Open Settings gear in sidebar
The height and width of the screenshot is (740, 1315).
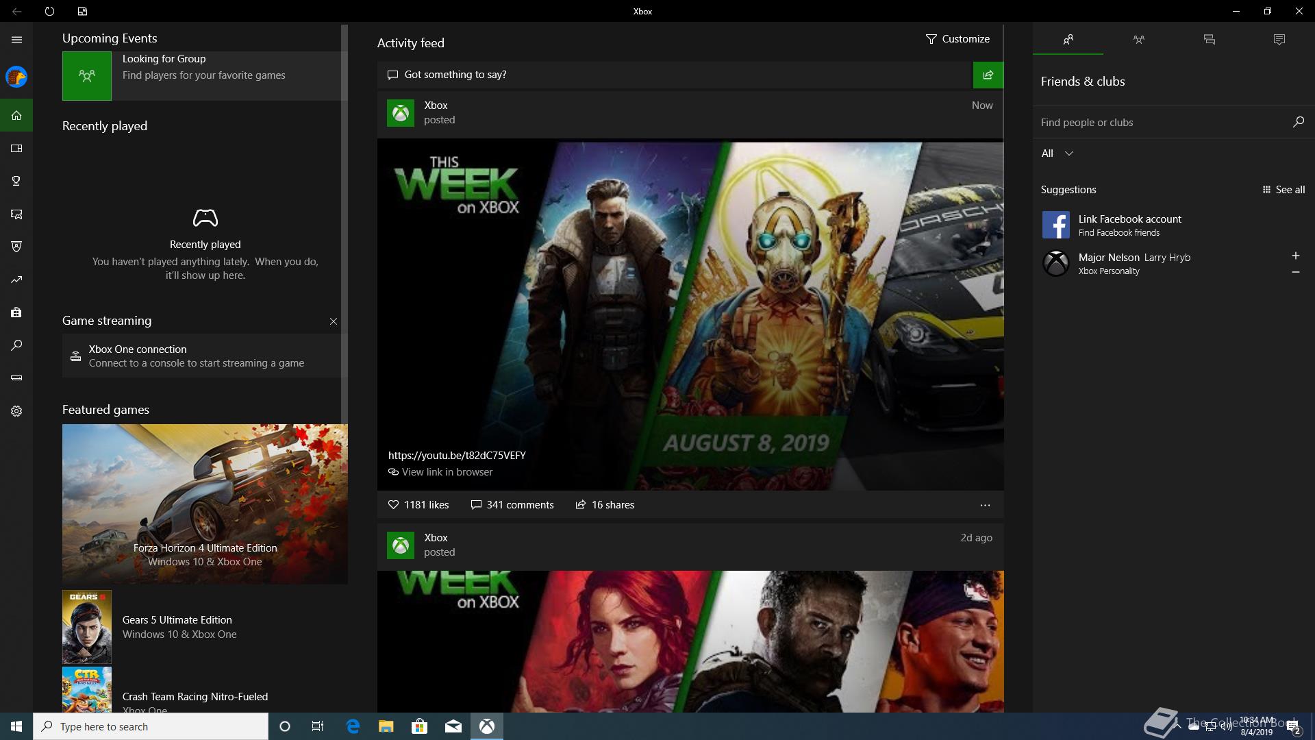point(16,411)
